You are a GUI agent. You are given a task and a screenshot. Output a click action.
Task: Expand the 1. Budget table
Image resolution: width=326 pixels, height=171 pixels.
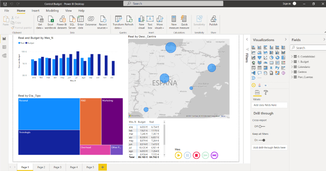292,61
